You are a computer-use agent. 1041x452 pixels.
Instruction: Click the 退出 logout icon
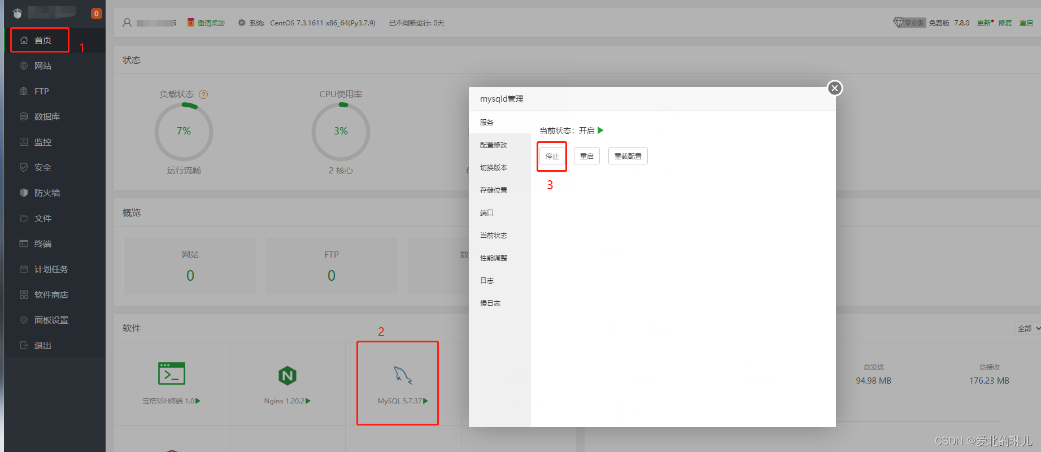[24, 345]
